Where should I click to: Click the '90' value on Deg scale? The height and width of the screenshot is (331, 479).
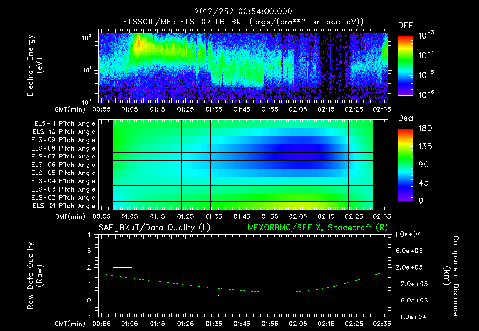pyautogui.click(x=424, y=165)
